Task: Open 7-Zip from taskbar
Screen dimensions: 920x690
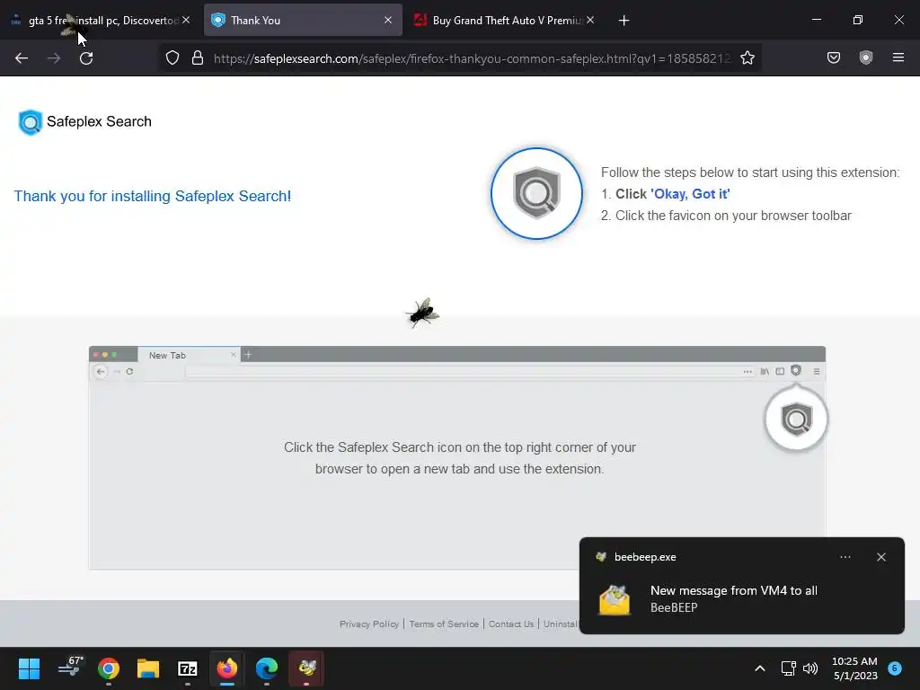Action: 187,668
